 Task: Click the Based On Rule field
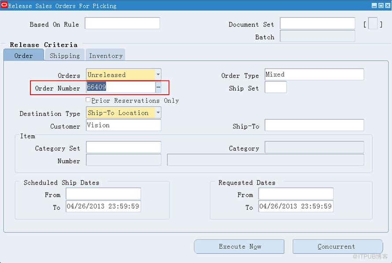click(122, 23)
